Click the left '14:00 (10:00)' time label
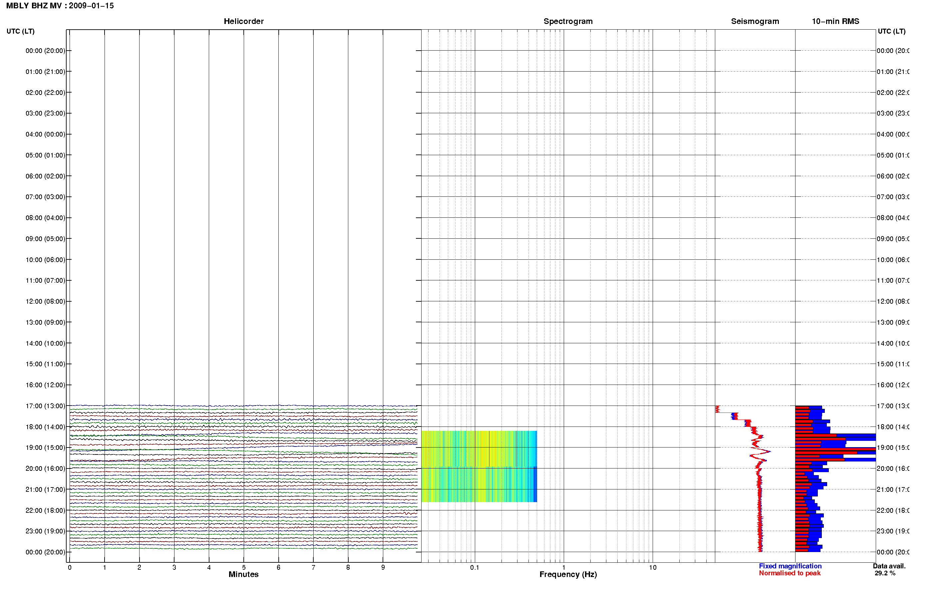This screenshot has height=592, width=947. pyautogui.click(x=45, y=343)
